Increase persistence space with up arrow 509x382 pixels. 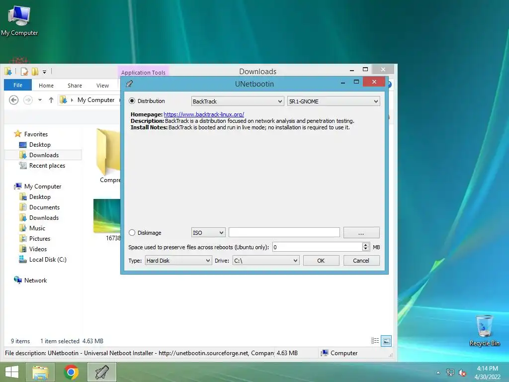[366, 245]
